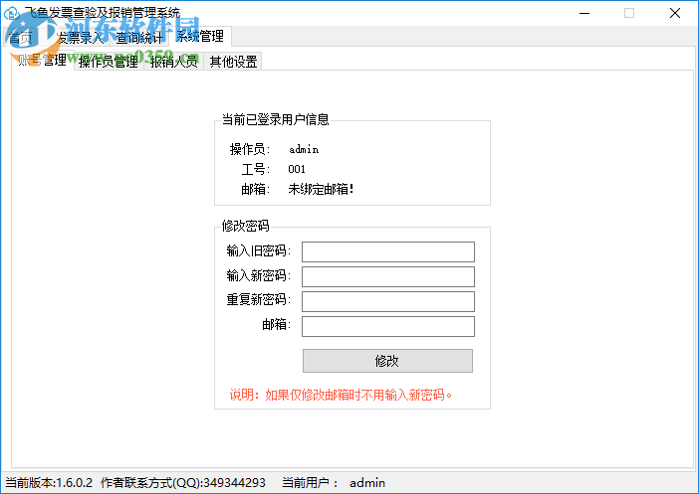Open the 查询统计 tab

139,38
